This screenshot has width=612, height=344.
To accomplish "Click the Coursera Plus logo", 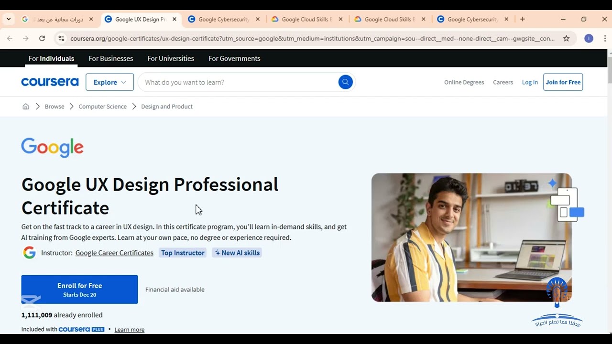I will pyautogui.click(x=81, y=329).
